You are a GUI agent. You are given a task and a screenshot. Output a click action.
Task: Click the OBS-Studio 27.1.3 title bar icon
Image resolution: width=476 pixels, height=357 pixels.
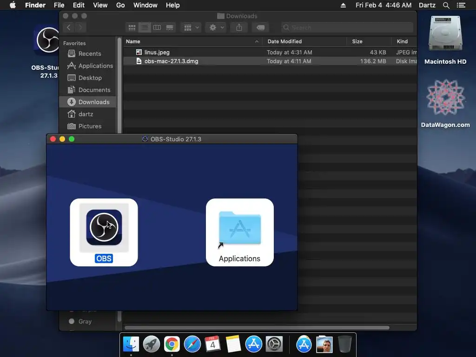click(145, 139)
